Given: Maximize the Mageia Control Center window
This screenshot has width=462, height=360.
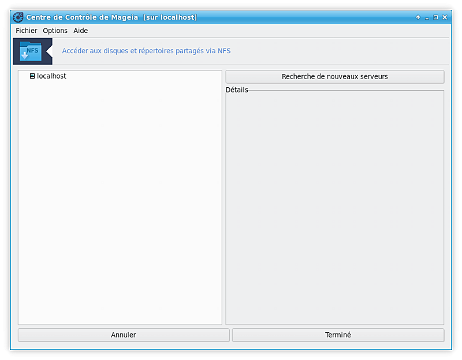Looking at the screenshot, I should (x=435, y=17).
